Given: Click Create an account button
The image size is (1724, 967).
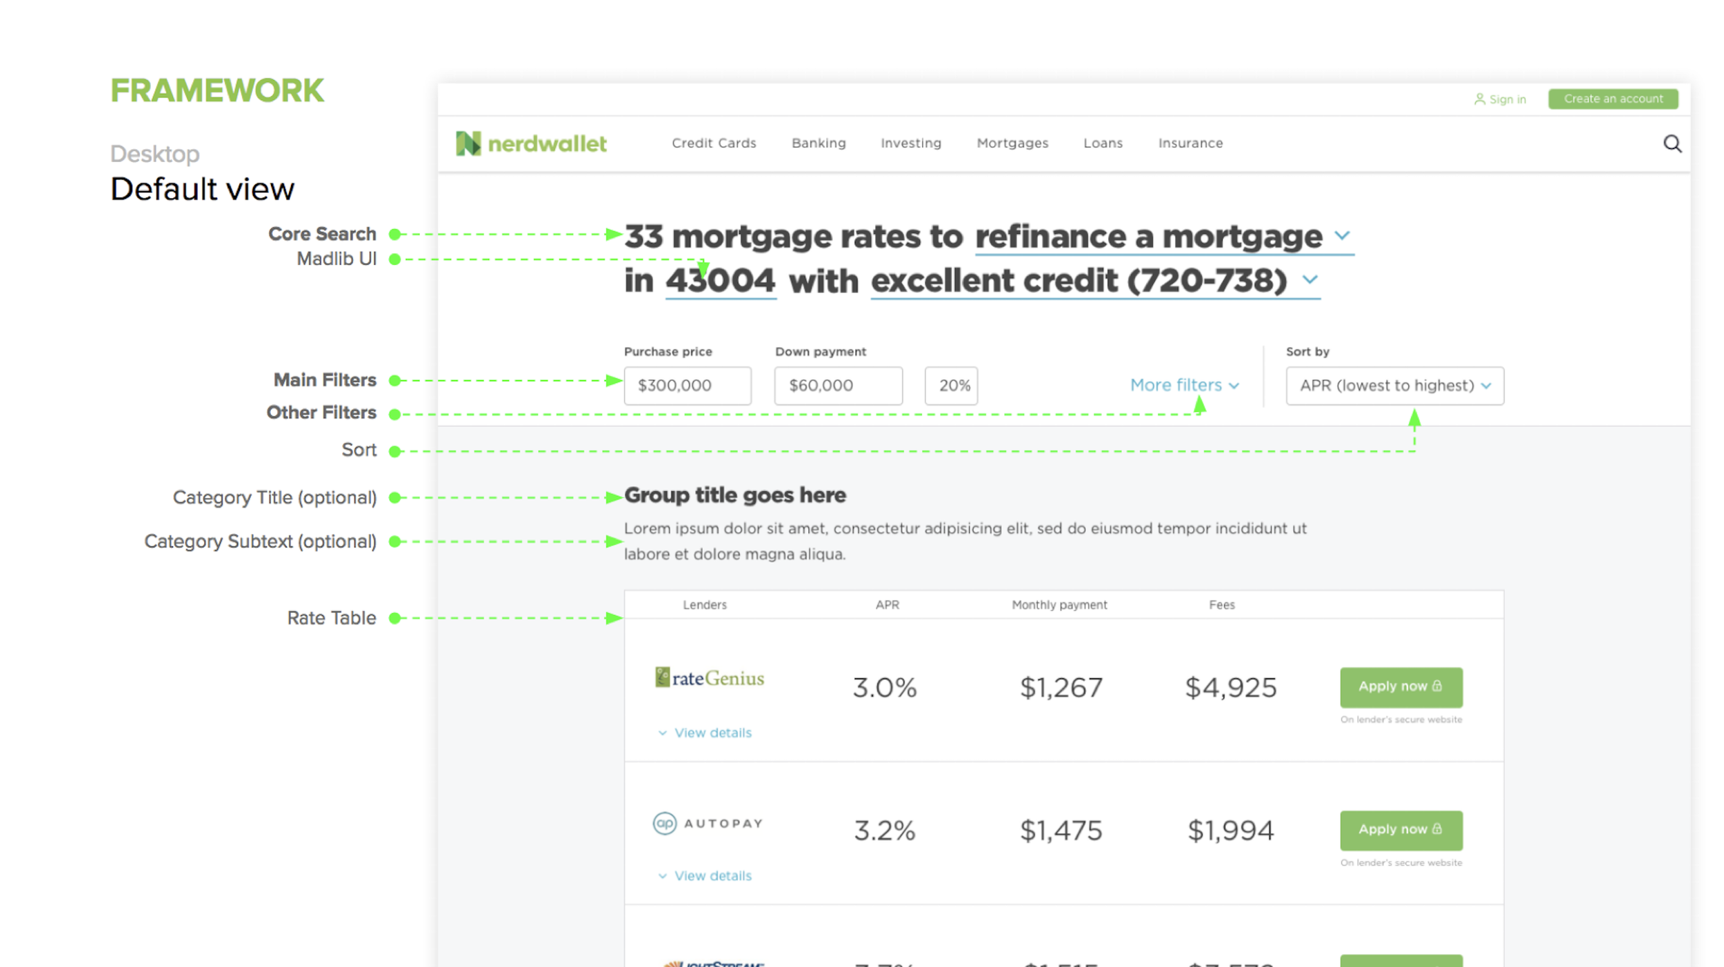Looking at the screenshot, I should (x=1612, y=99).
